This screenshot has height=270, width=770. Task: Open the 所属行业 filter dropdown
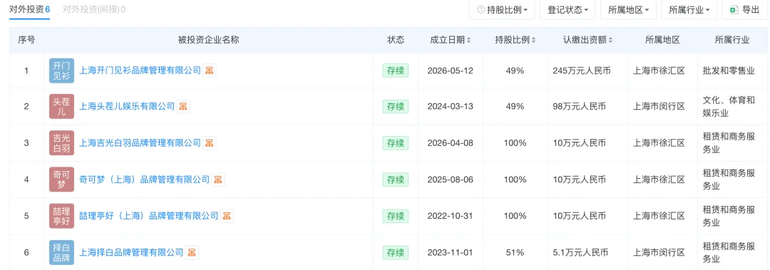[x=689, y=10]
